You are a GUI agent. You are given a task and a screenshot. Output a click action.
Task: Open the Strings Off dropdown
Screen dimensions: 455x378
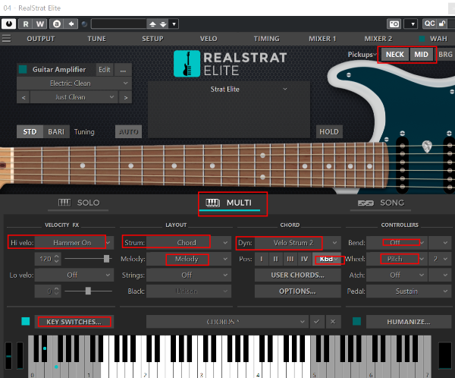click(189, 275)
